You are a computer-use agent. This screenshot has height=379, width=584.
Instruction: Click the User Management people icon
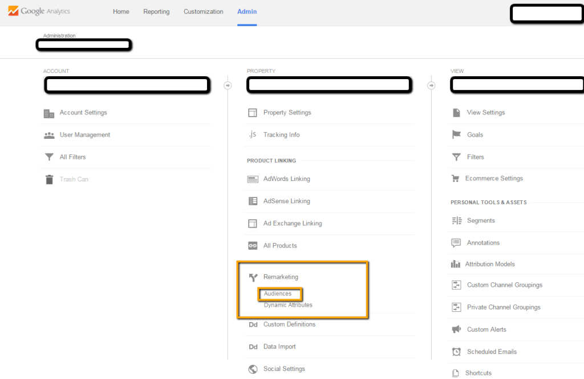(x=49, y=135)
